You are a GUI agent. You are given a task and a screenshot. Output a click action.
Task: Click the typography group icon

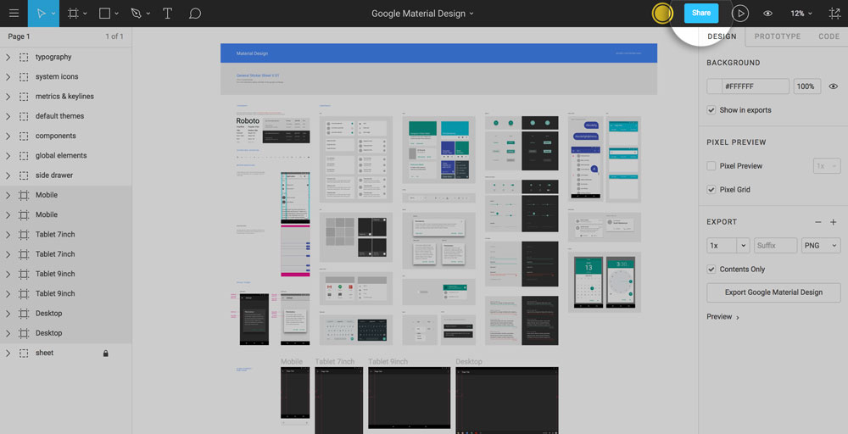tap(24, 57)
